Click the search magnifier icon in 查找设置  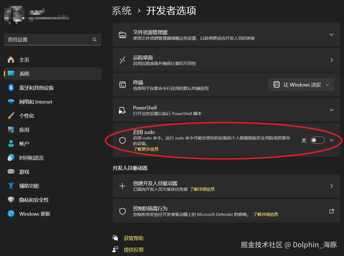tap(95, 40)
